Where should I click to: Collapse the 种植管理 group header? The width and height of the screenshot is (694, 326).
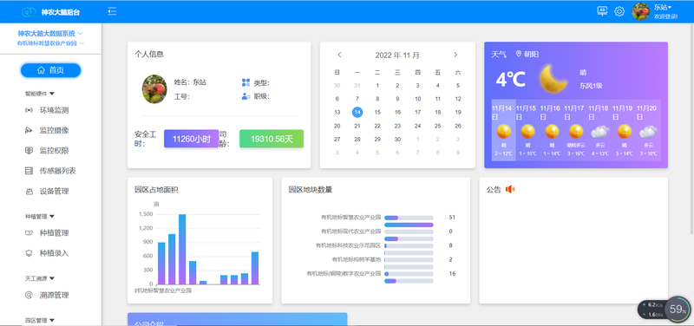(39, 217)
